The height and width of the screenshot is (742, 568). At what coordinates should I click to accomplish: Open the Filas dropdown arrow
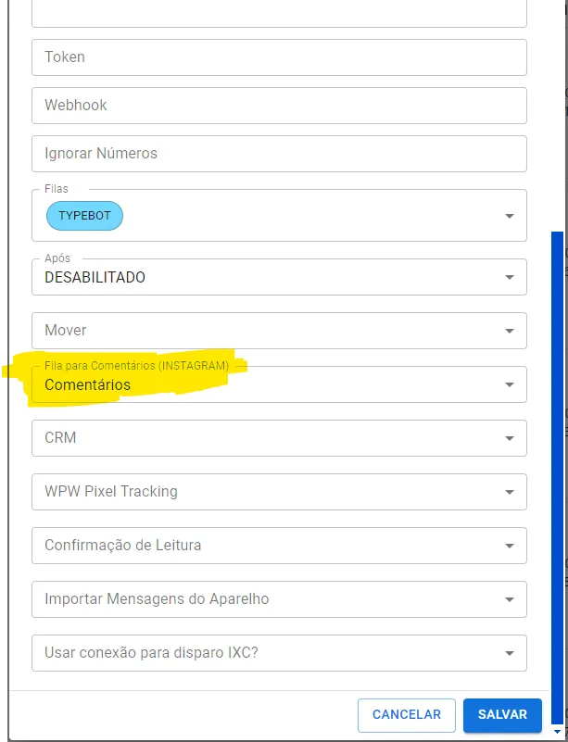tap(510, 216)
